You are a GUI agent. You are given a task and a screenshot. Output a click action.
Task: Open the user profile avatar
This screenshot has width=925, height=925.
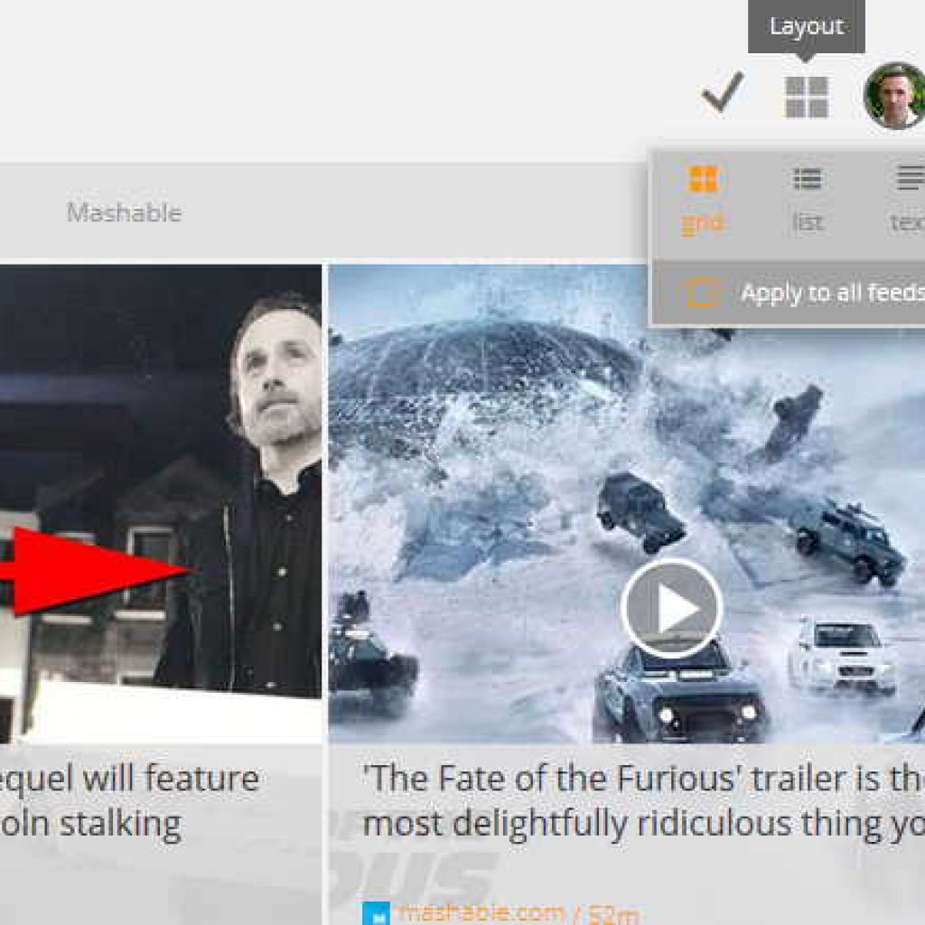click(894, 96)
